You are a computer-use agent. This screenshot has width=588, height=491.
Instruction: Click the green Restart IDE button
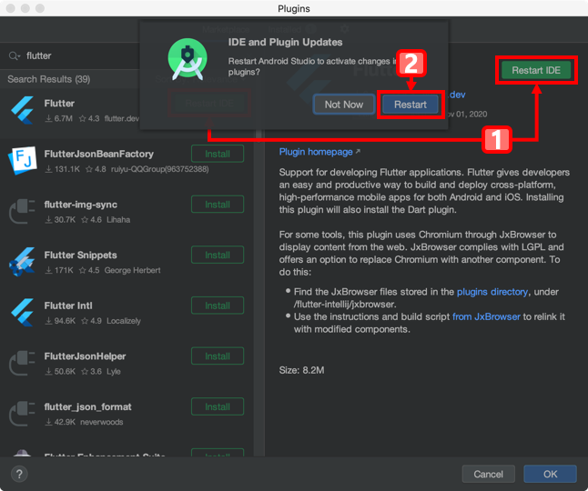[x=536, y=70]
